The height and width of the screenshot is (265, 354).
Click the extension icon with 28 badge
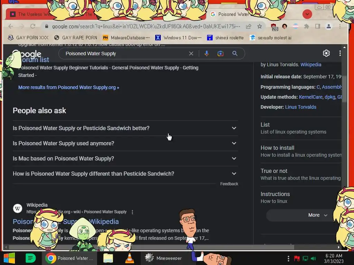[x=274, y=27]
